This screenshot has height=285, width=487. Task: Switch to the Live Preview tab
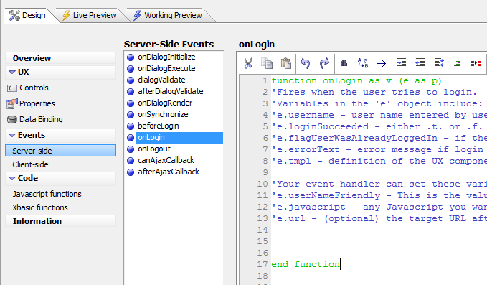tap(90, 15)
